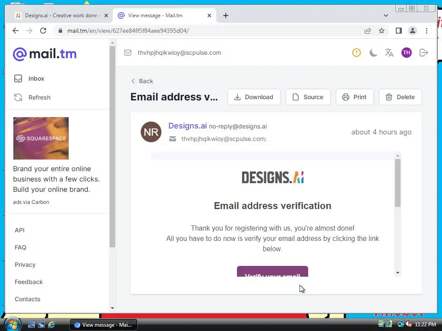
Task: Switch to the Designs.ai tab
Action: pos(61,16)
